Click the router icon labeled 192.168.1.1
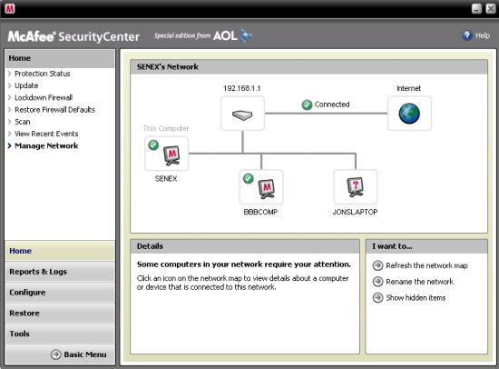499x369 pixels. [242, 114]
